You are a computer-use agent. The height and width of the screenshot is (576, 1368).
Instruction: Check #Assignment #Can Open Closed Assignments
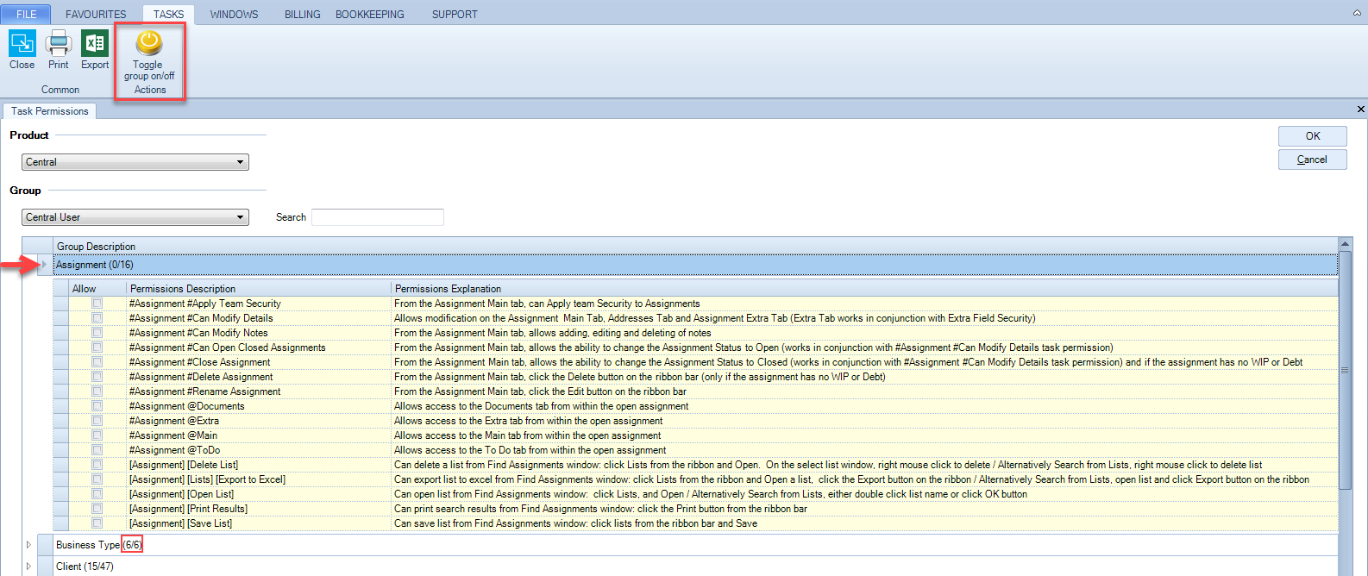(x=97, y=347)
